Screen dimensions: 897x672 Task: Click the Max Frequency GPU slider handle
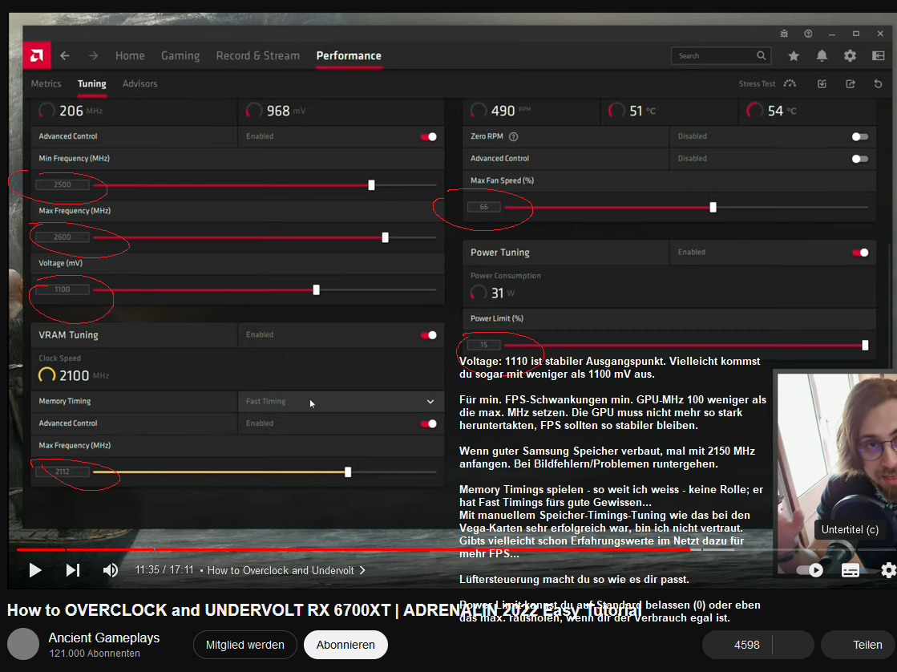385,237
